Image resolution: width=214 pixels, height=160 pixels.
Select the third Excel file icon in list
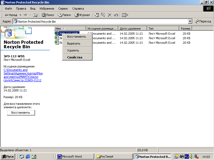(56, 42)
